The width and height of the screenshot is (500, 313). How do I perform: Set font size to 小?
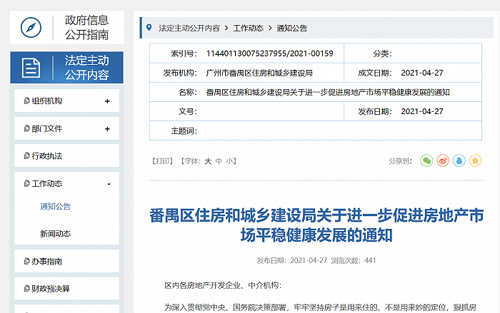pos(229,161)
